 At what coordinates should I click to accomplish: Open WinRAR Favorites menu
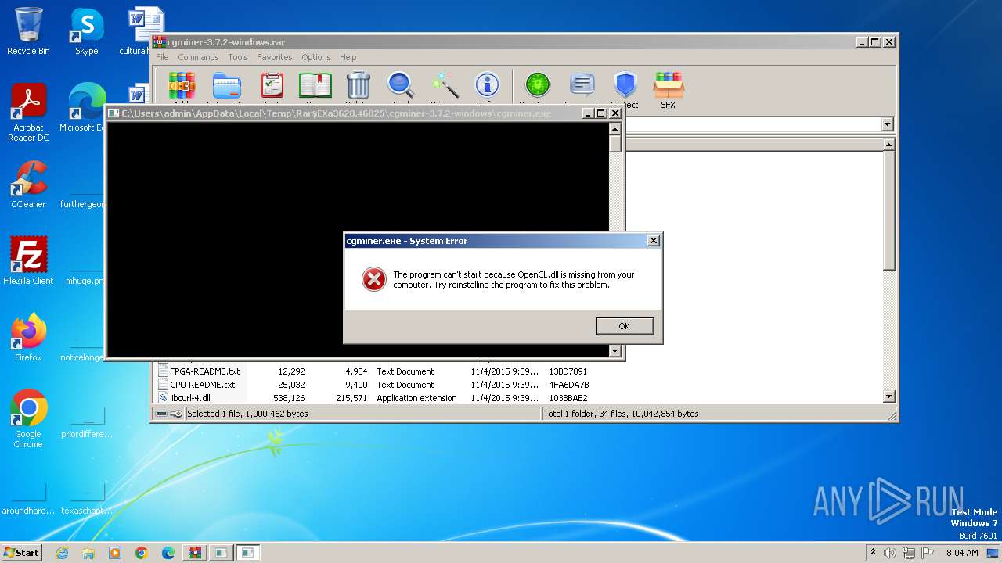(275, 57)
